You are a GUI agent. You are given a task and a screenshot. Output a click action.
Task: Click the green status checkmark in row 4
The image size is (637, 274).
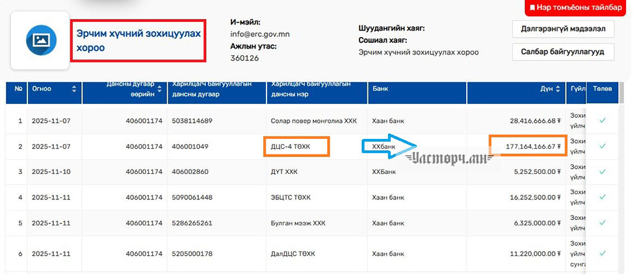point(602,197)
